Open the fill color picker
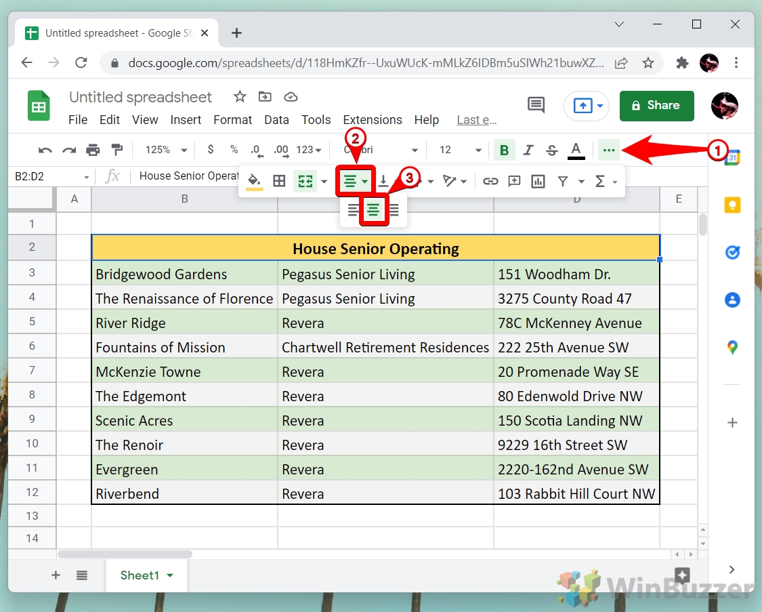Viewport: 762px width, 612px height. point(254,182)
